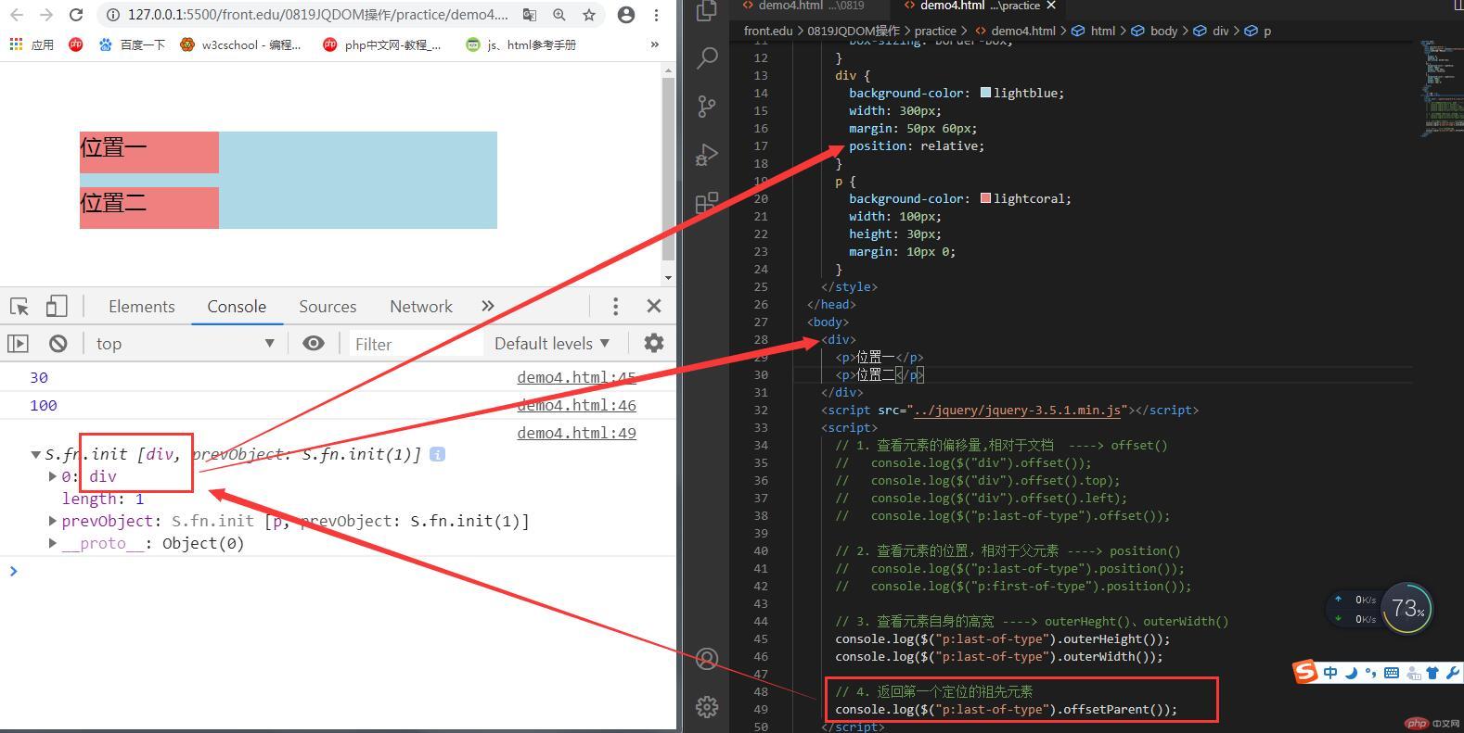Expand the __proto__ entry
Viewport: 1464px width, 733px height.
pos(53,543)
